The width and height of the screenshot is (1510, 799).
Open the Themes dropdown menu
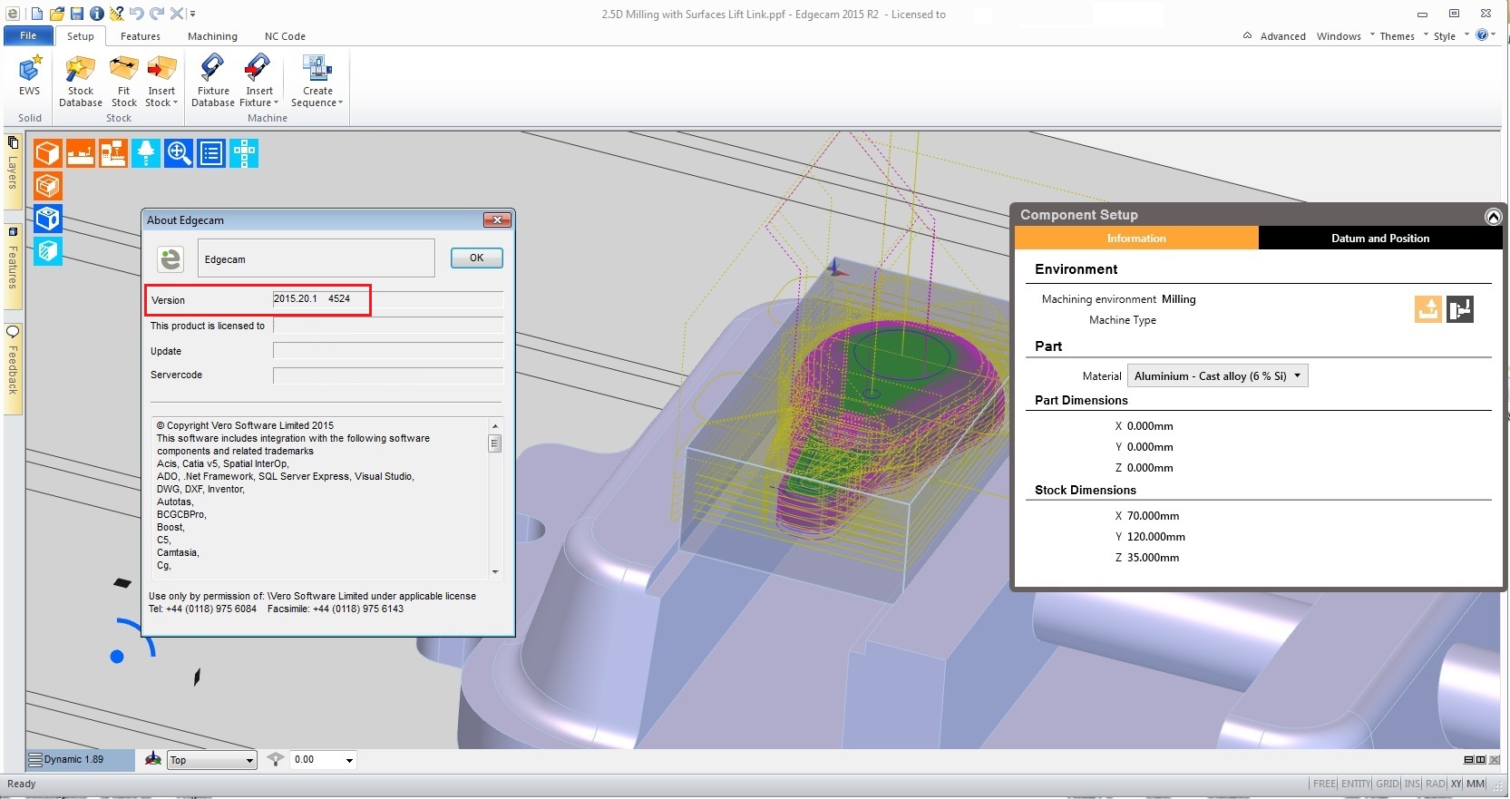[x=1403, y=36]
